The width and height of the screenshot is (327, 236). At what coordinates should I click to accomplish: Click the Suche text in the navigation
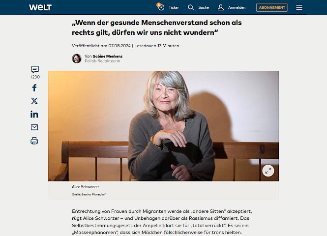pyautogui.click(x=204, y=7)
